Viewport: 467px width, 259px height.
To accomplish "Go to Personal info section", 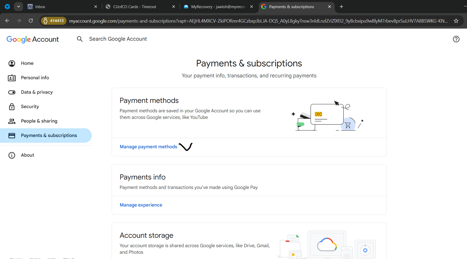I will (x=35, y=78).
